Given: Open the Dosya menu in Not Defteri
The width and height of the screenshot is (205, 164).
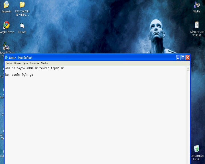Looking at the screenshot, I should coord(9,63).
